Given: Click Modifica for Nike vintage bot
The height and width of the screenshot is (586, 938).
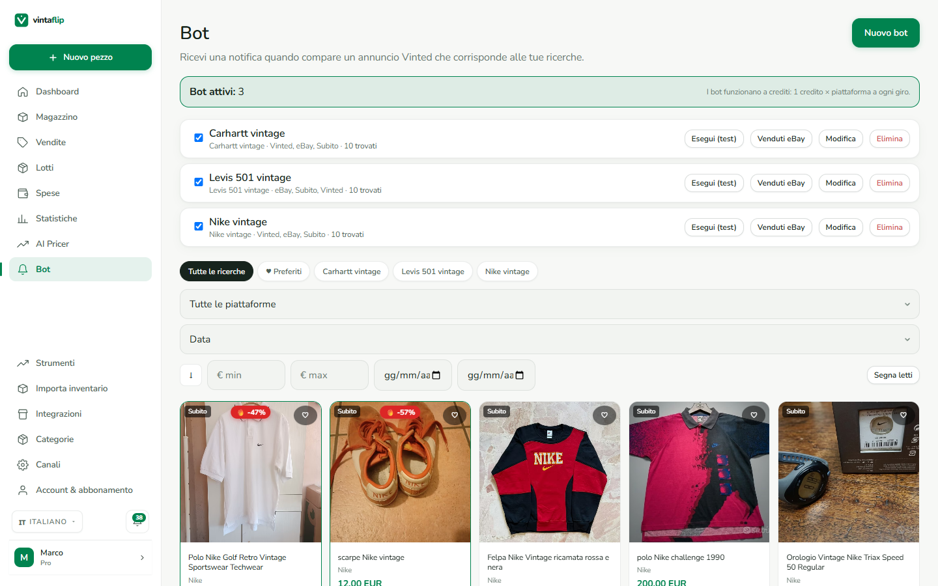Looking at the screenshot, I should [841, 227].
